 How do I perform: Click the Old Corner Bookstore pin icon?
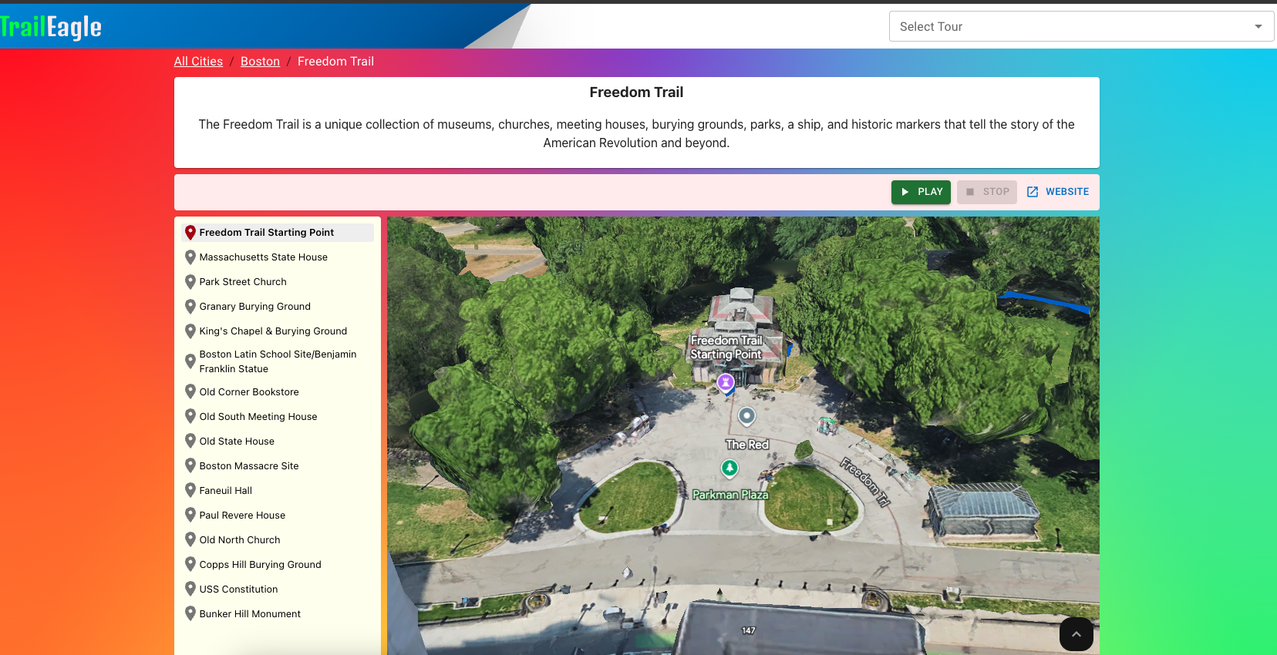(190, 392)
